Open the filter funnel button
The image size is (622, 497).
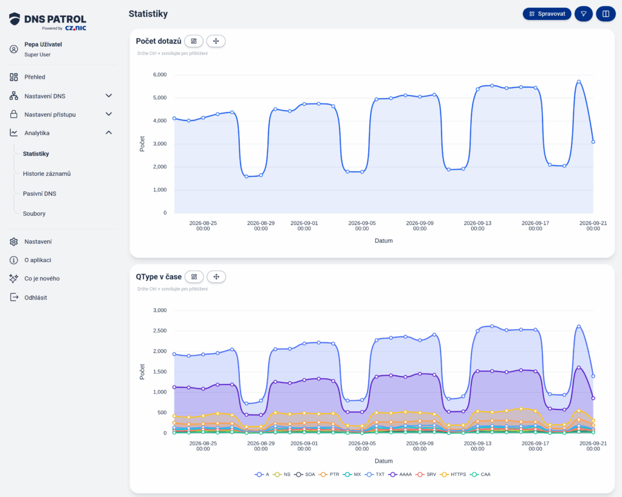coord(584,14)
